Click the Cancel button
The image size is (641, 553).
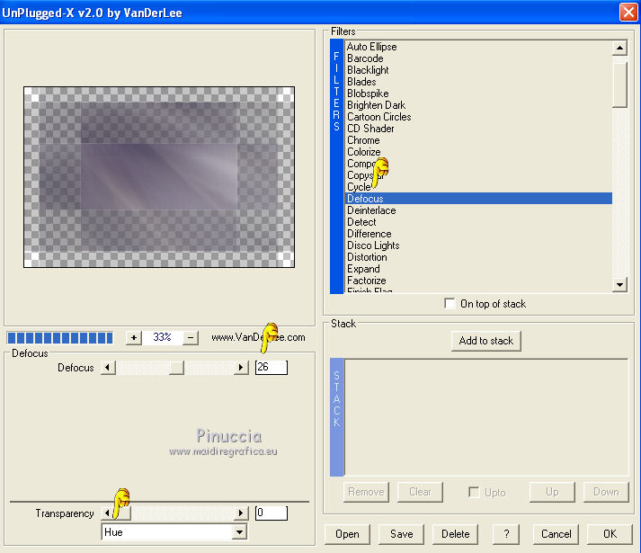556,534
